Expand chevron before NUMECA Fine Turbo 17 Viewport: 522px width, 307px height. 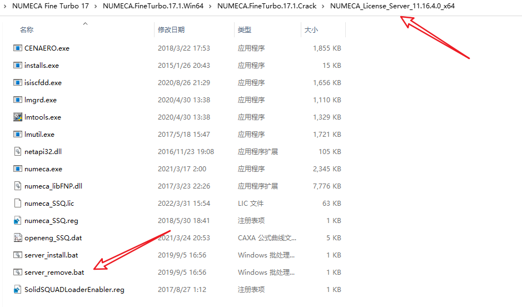coord(5,6)
